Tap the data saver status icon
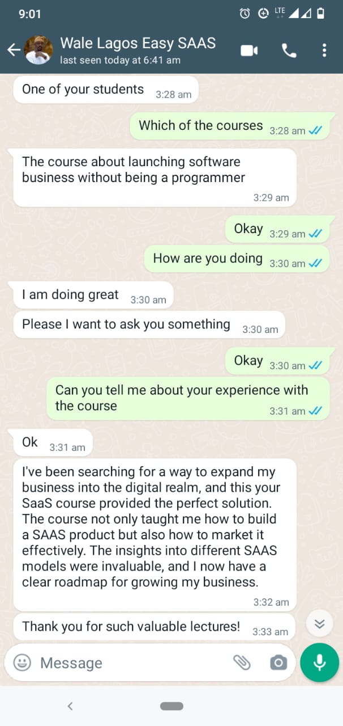Screen dimensions: 343x726 pos(263,13)
